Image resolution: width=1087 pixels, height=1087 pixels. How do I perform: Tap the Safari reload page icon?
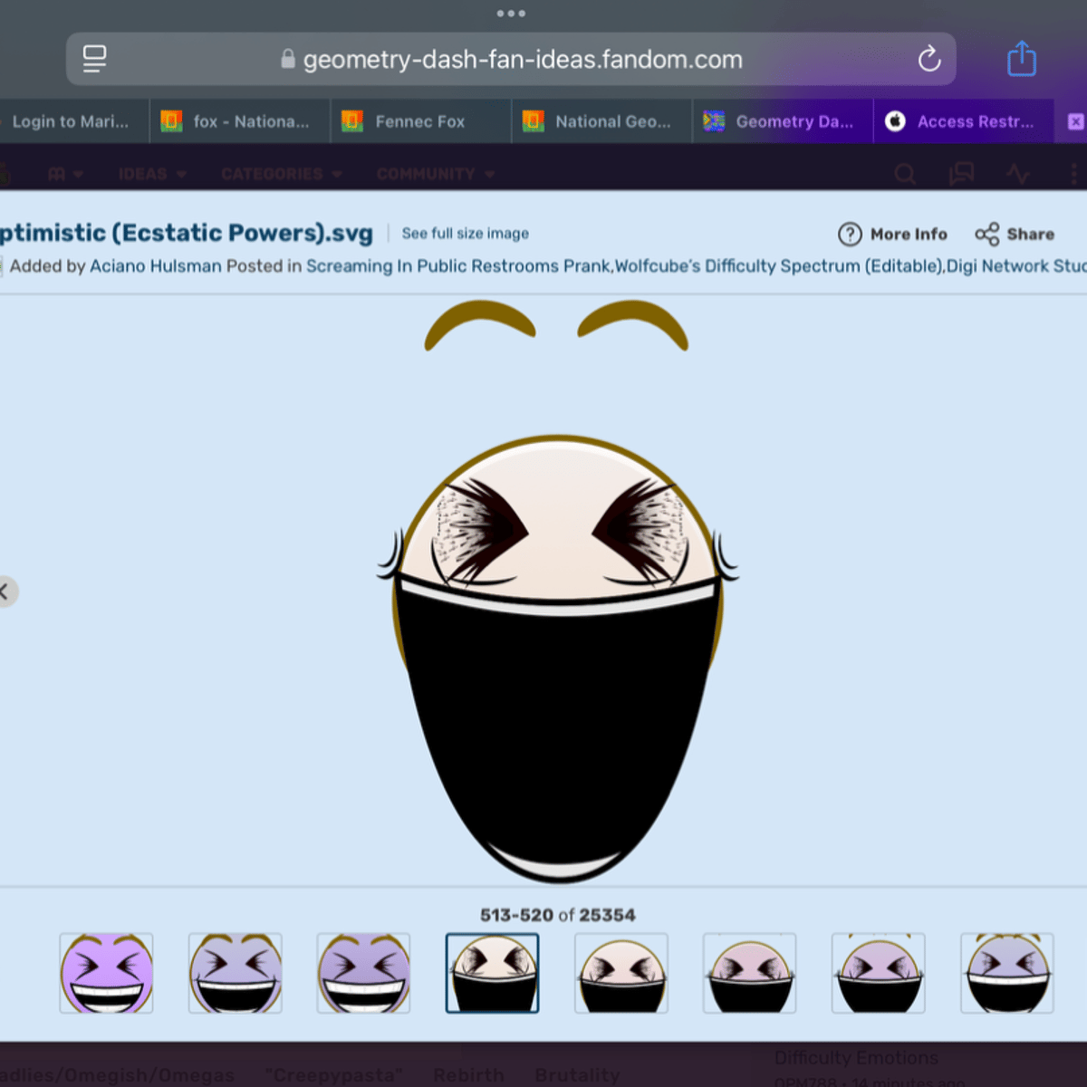coord(929,60)
